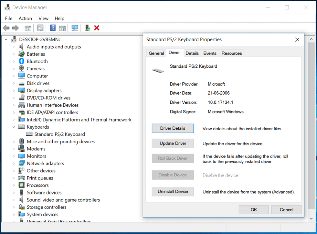Click the Back arrow toolbar icon
The width and height of the screenshot is (317, 234).
(x=6, y=28)
